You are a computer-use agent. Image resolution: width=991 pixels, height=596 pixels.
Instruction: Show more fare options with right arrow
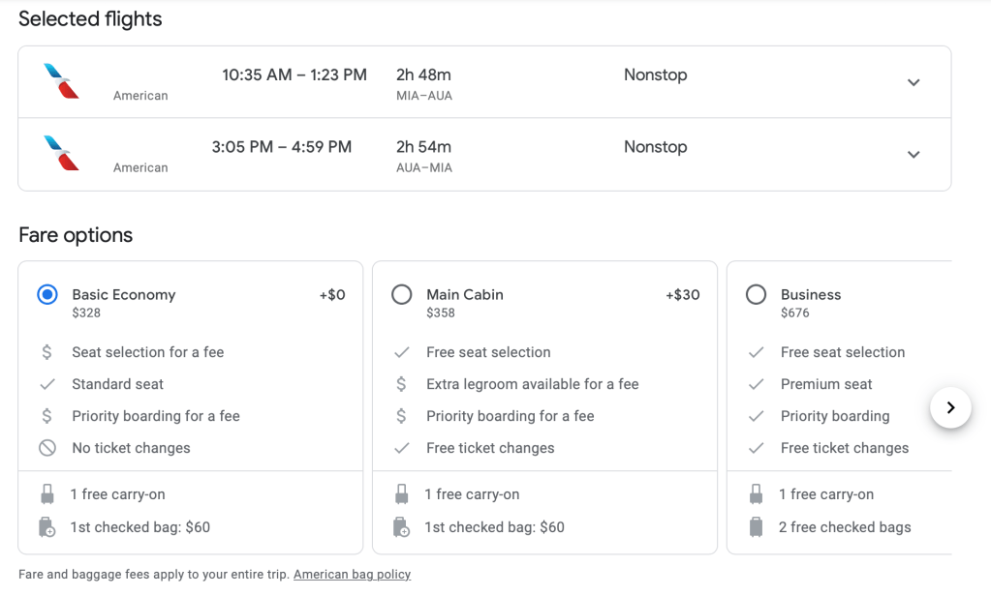click(x=950, y=408)
